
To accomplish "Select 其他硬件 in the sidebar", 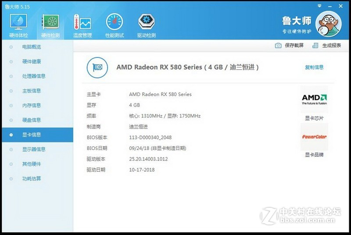I will 37,164.
